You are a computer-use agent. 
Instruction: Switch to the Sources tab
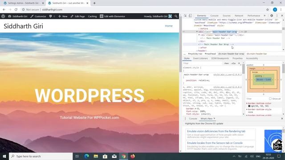(227, 16)
